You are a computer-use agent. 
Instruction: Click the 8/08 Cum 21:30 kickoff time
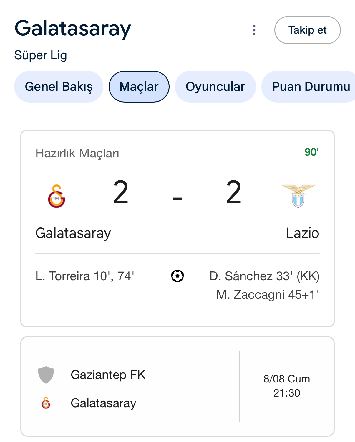pyautogui.click(x=286, y=386)
